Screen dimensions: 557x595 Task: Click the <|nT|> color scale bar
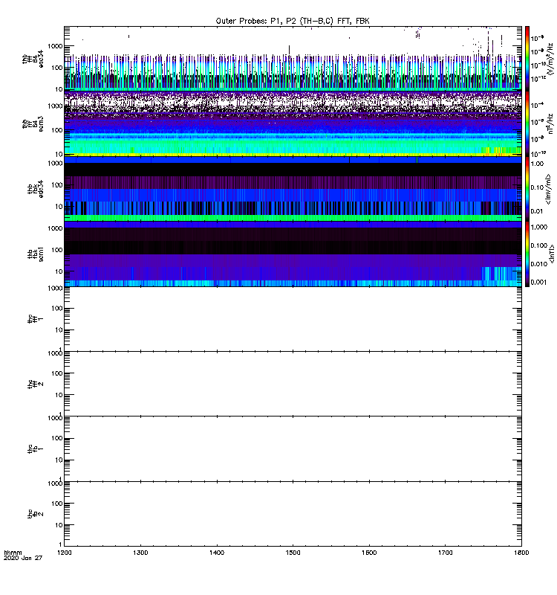[527, 254]
